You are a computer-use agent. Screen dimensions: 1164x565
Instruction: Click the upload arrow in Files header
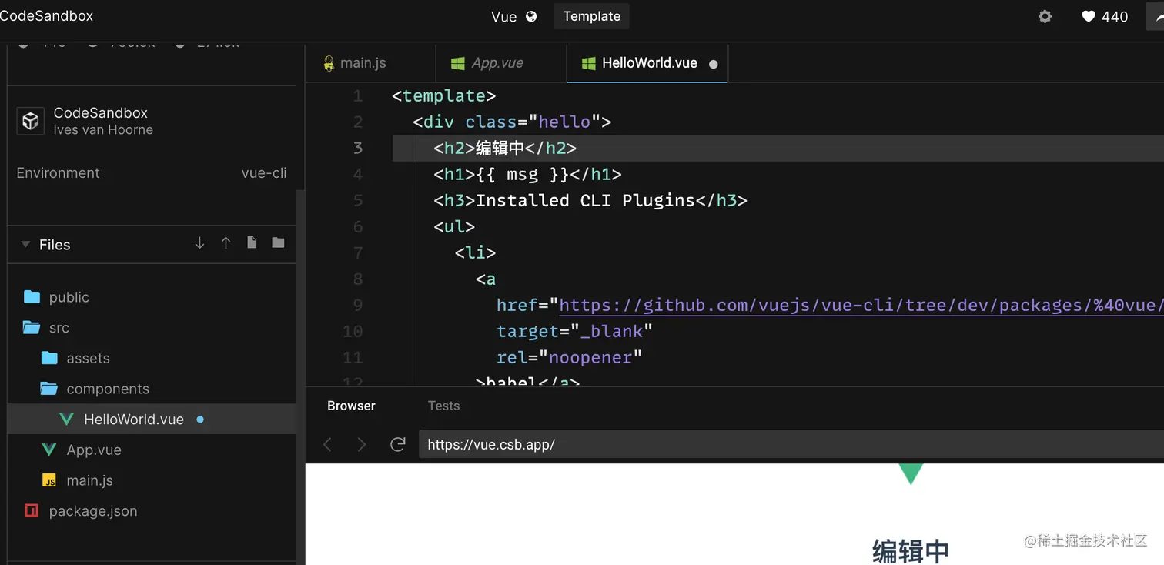click(226, 243)
